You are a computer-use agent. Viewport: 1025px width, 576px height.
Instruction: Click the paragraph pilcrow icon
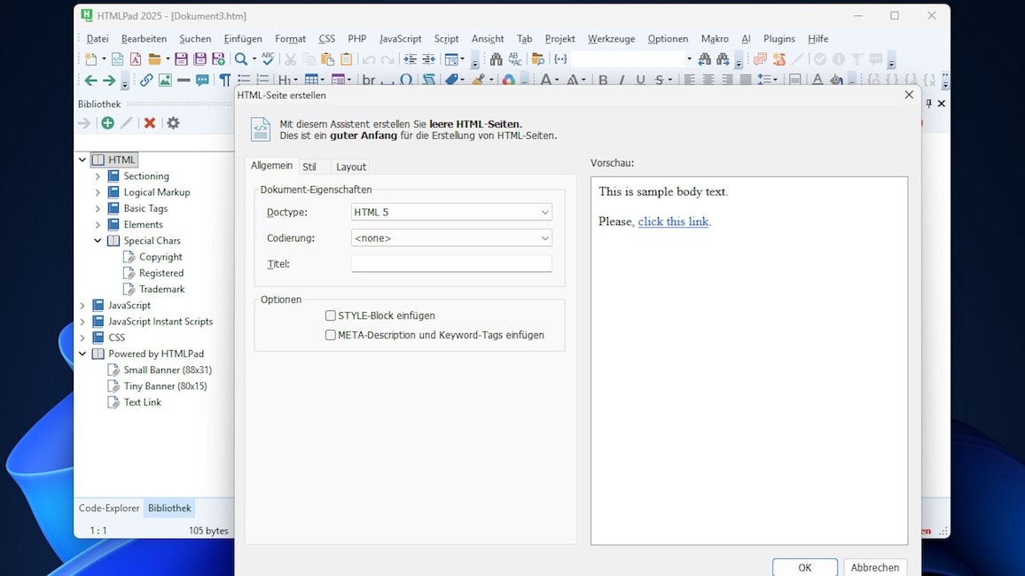[225, 81]
